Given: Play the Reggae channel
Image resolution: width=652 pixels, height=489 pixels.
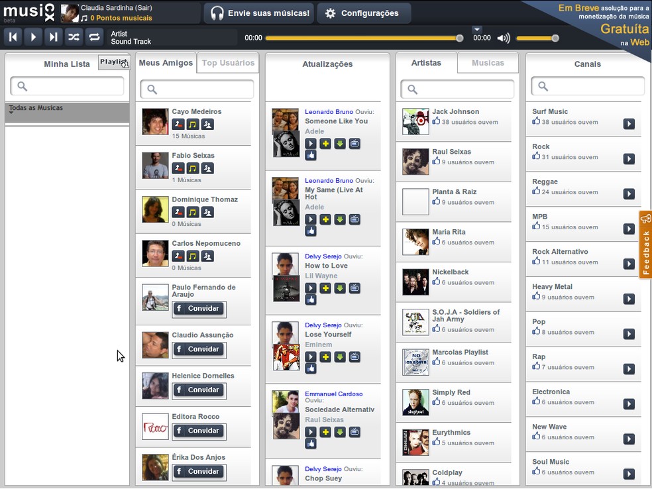Looking at the screenshot, I should click(x=629, y=193).
